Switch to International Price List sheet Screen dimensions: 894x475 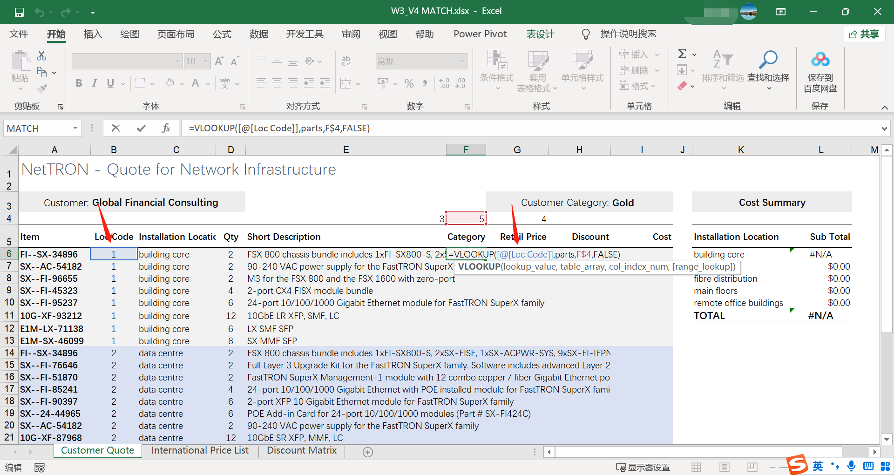200,450
